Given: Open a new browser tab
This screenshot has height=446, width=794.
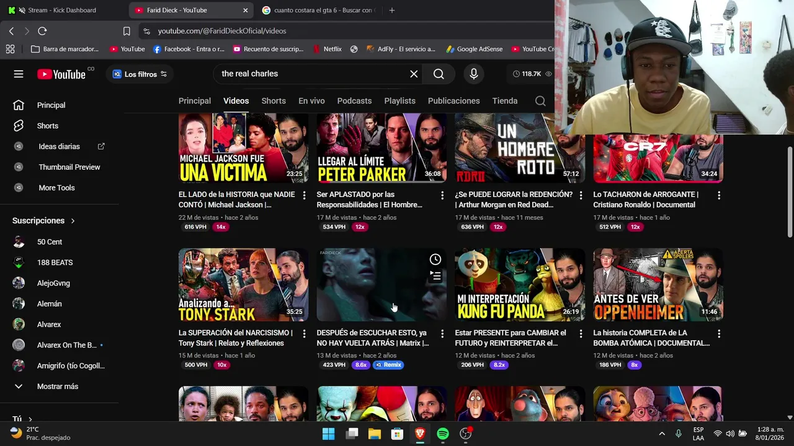Looking at the screenshot, I should [x=391, y=10].
